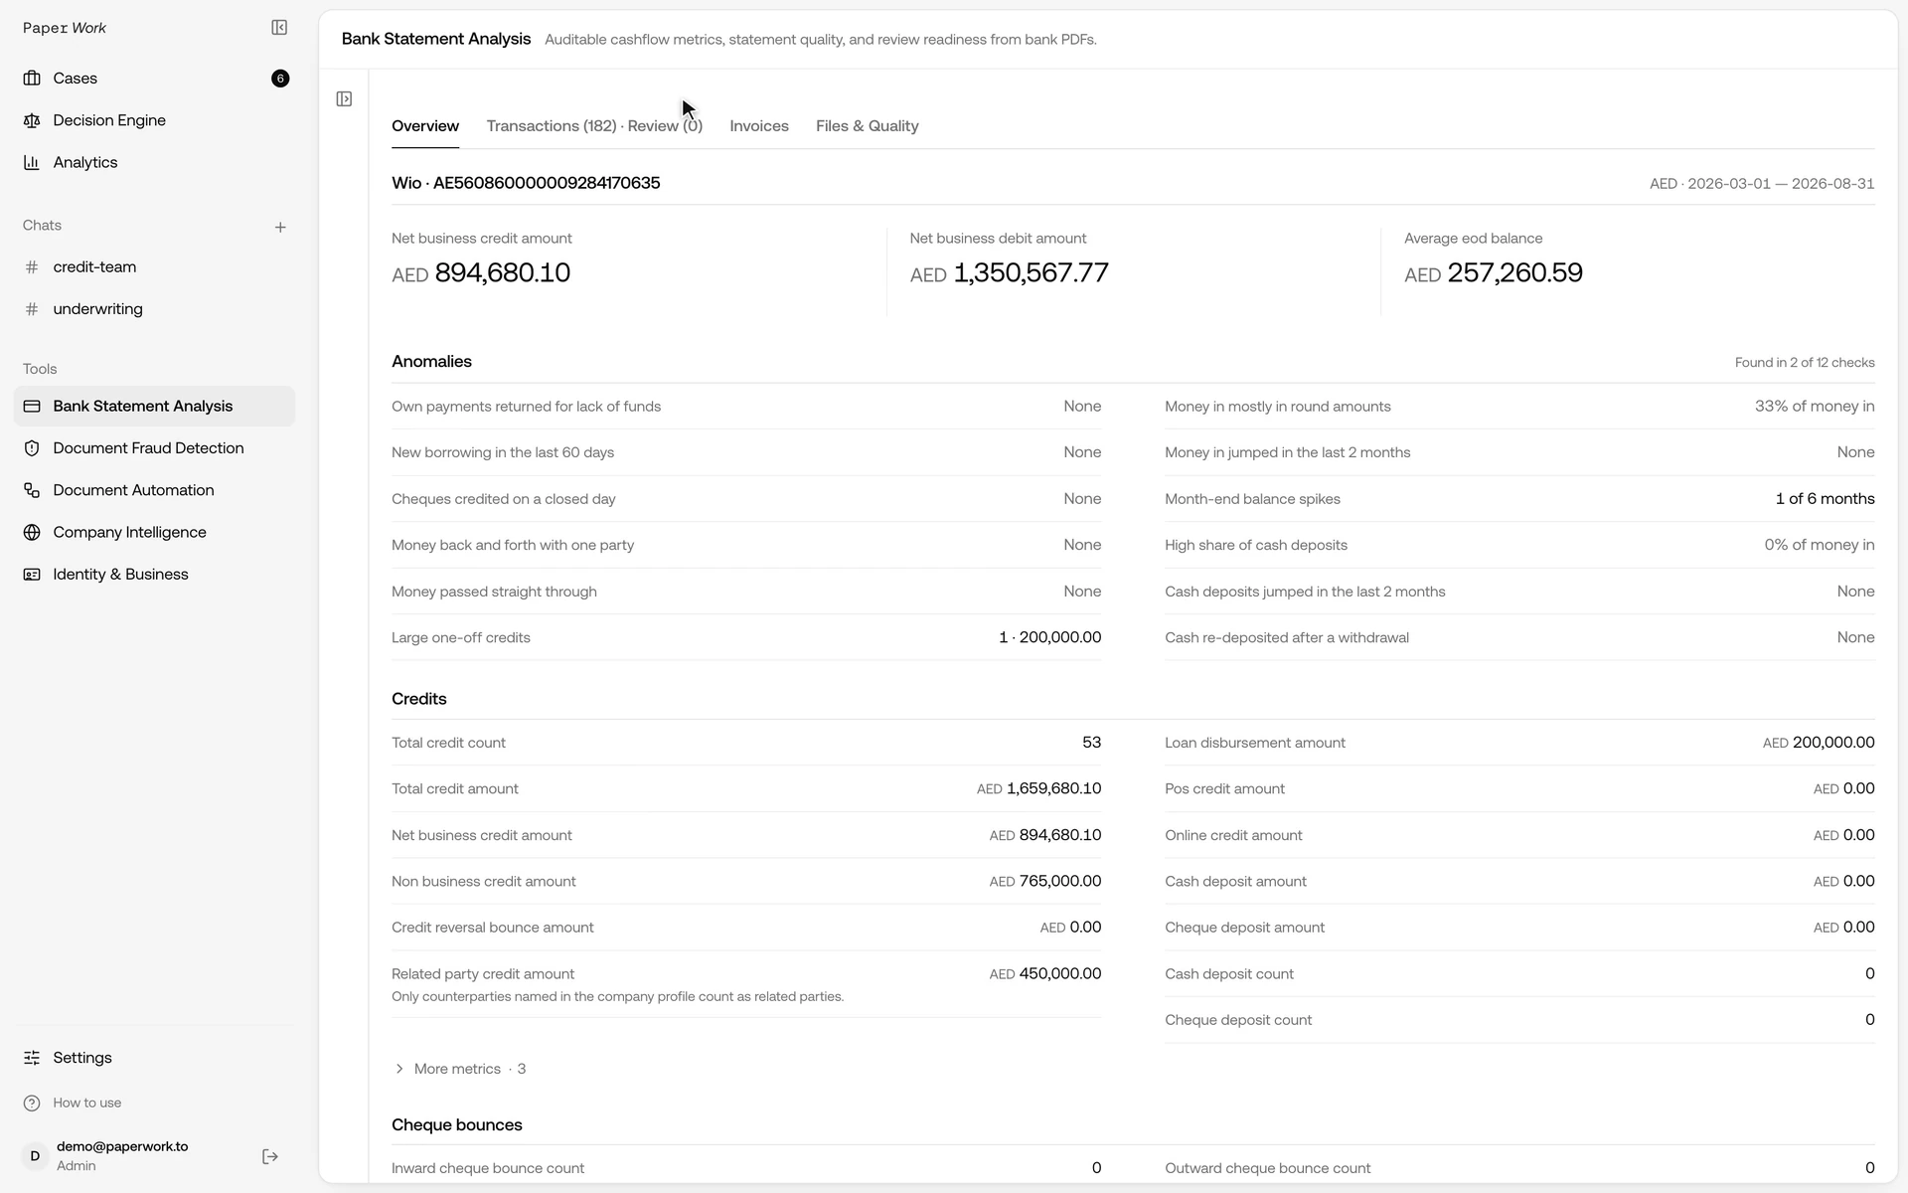The width and height of the screenshot is (1908, 1193).
Task: Open the Settings page
Action: tap(155, 1058)
